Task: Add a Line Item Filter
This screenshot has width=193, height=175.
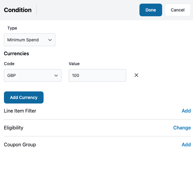Action: click(x=186, y=111)
